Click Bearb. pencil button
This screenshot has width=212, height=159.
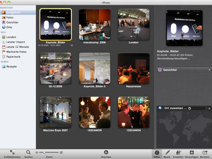click(x=167, y=154)
